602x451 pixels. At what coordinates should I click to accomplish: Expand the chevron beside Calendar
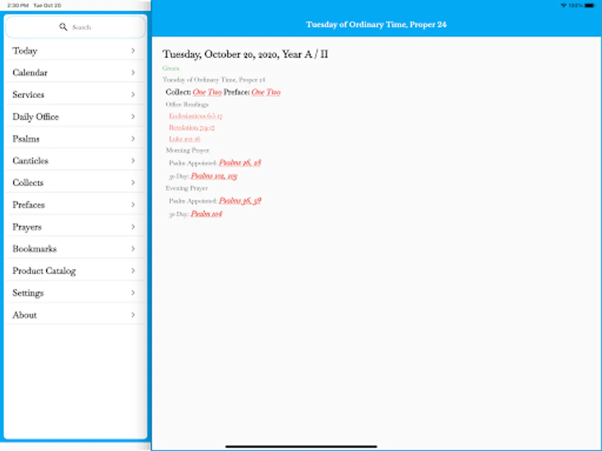coord(133,73)
